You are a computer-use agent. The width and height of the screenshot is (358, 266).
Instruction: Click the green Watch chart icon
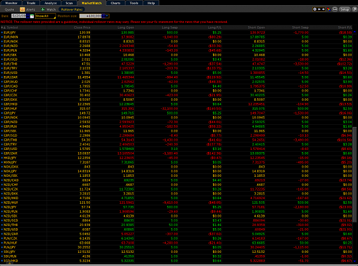click(43, 10)
